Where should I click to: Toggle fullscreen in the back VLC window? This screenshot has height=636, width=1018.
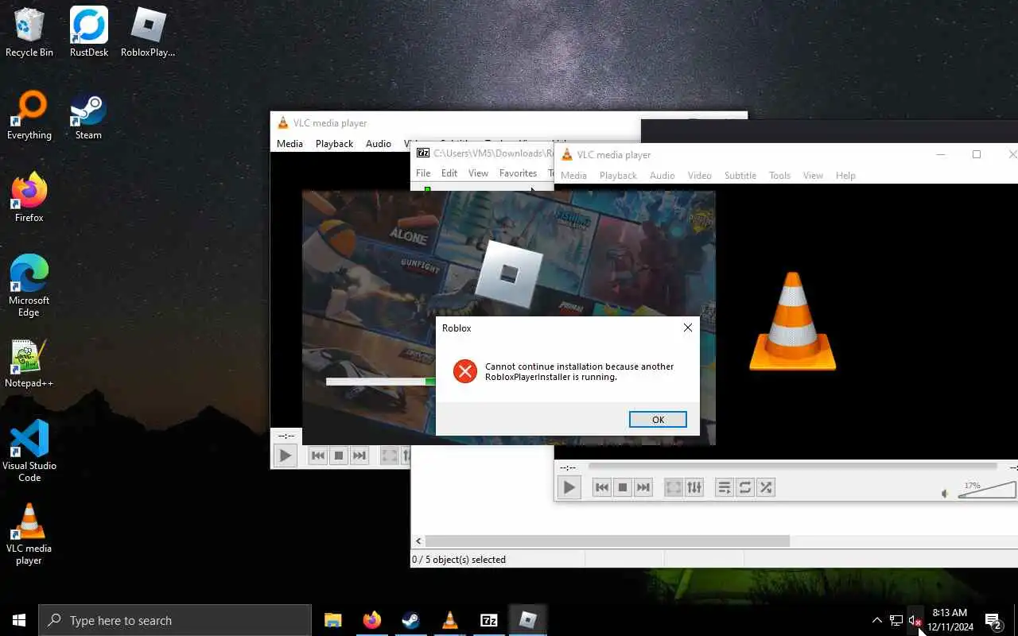pos(390,456)
